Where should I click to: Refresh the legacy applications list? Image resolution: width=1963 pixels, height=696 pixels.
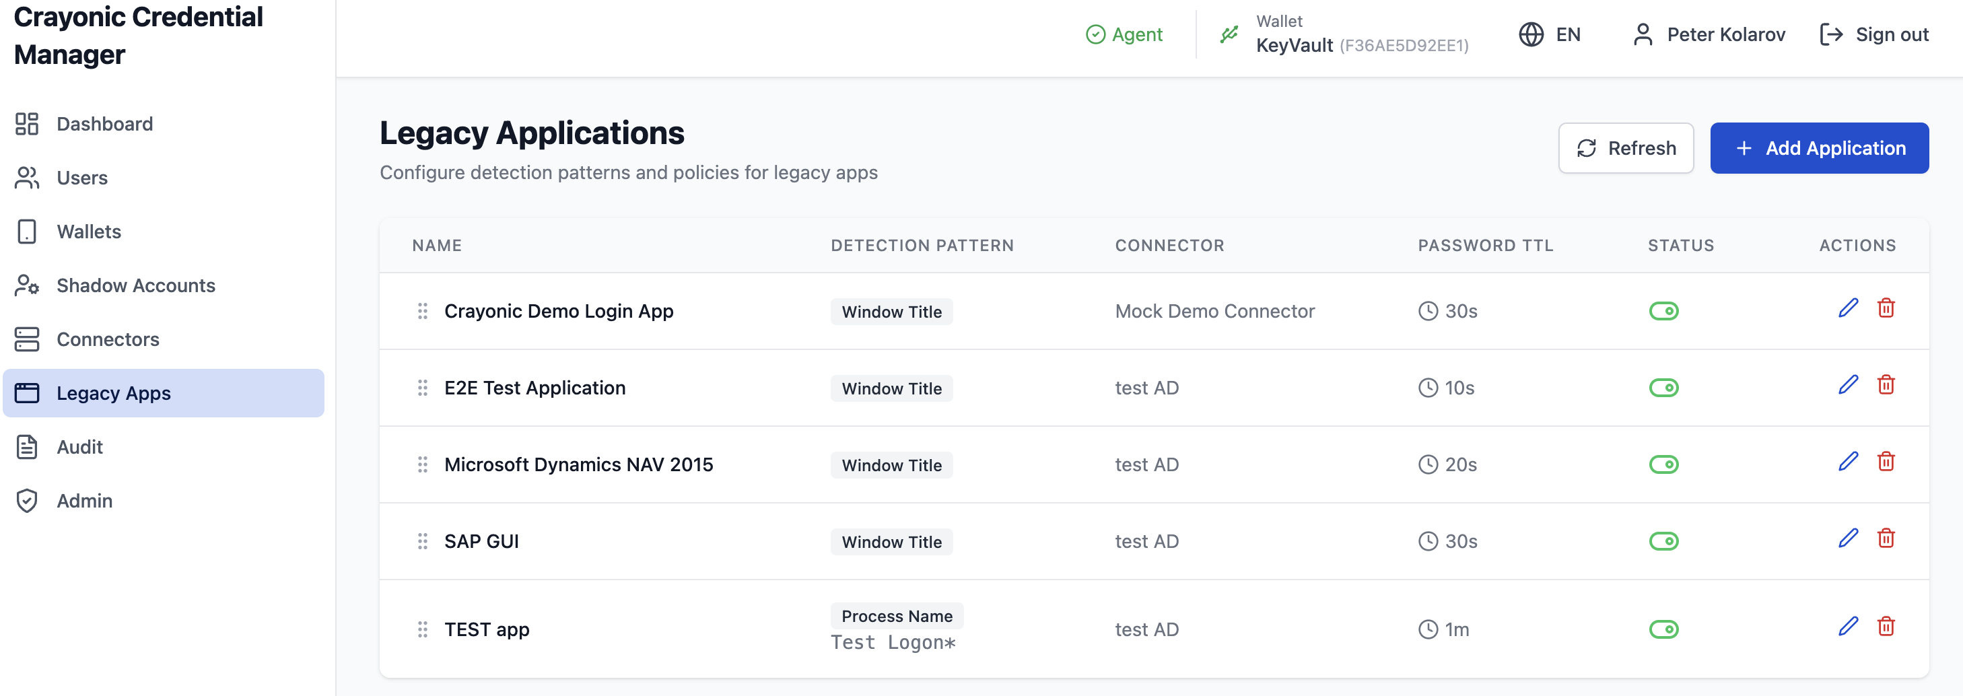[x=1626, y=148]
